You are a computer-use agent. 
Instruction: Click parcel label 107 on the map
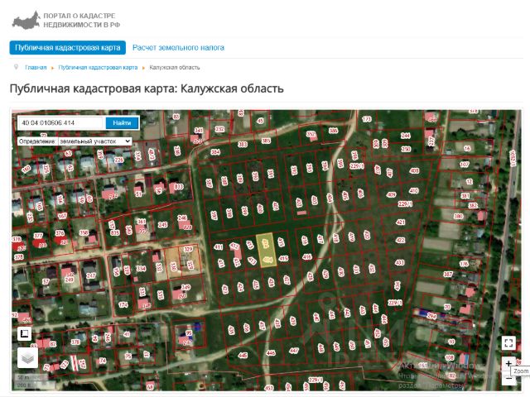tap(465, 165)
